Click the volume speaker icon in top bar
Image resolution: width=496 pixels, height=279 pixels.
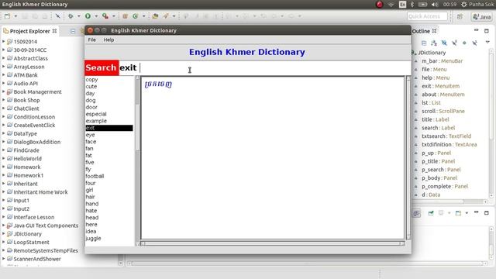coord(435,5)
